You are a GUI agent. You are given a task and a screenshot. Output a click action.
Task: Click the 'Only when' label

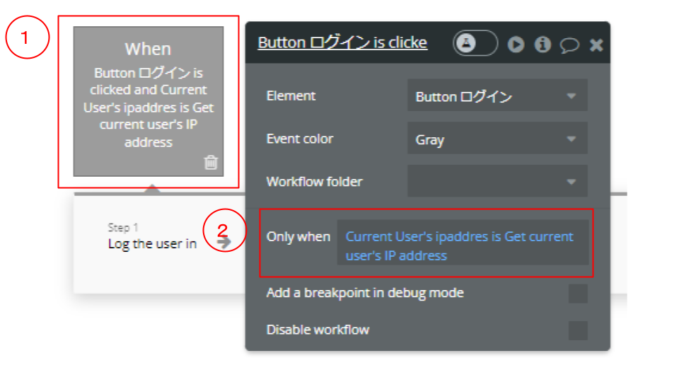click(x=298, y=236)
